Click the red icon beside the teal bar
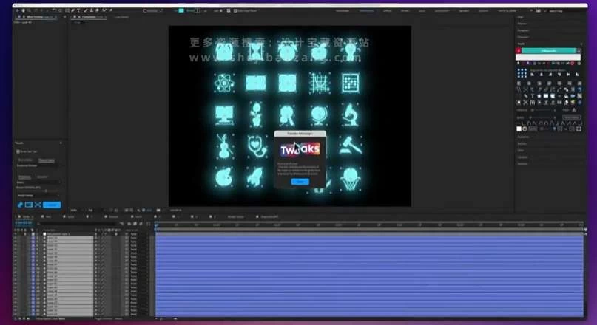Screen dimensions: 597x325 pos(520,52)
